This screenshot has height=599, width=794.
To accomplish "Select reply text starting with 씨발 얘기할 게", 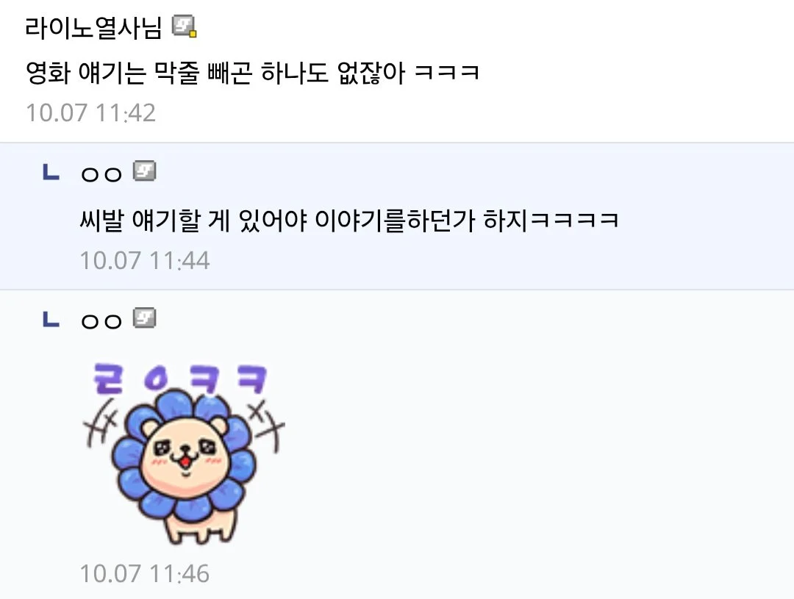I will 349,220.
